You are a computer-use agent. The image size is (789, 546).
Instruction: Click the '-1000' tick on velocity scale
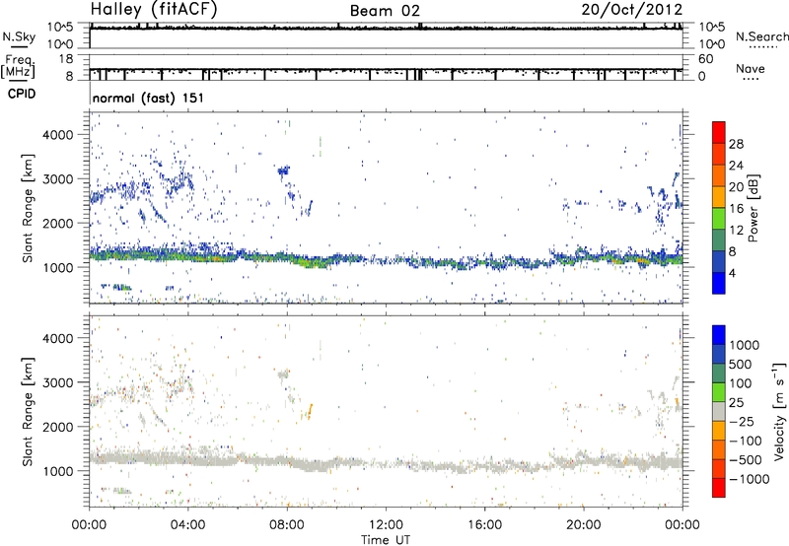click(749, 479)
